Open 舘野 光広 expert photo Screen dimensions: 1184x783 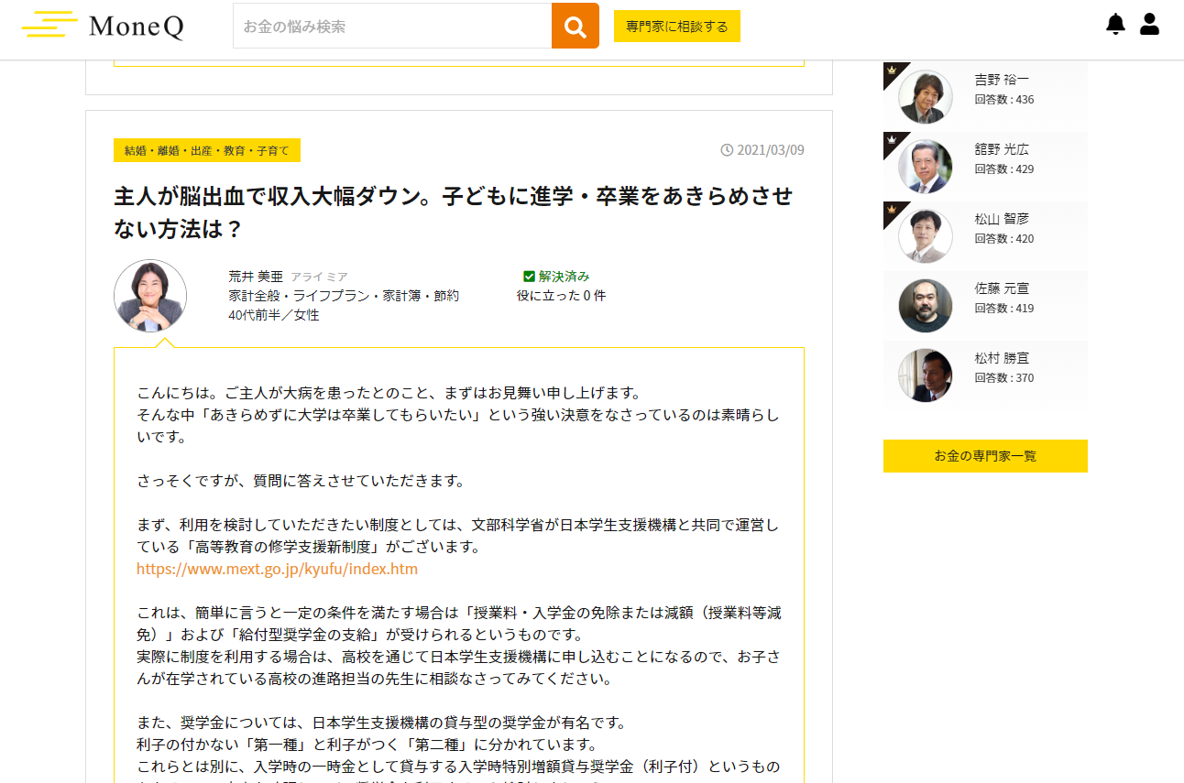tap(926, 167)
